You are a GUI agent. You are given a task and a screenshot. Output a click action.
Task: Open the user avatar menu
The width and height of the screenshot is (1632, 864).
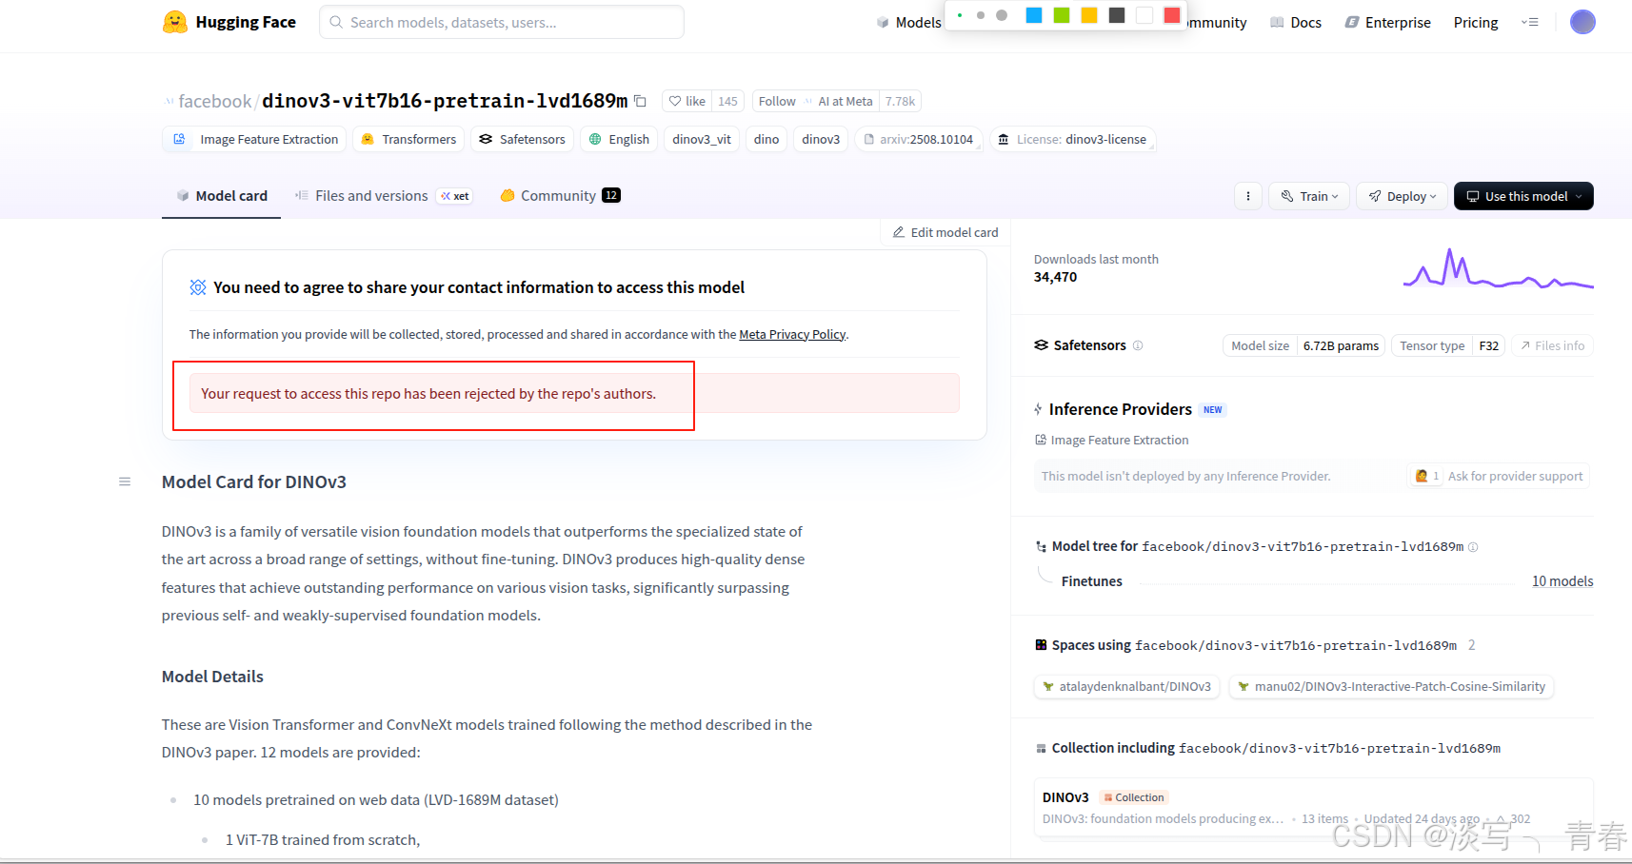click(1582, 22)
